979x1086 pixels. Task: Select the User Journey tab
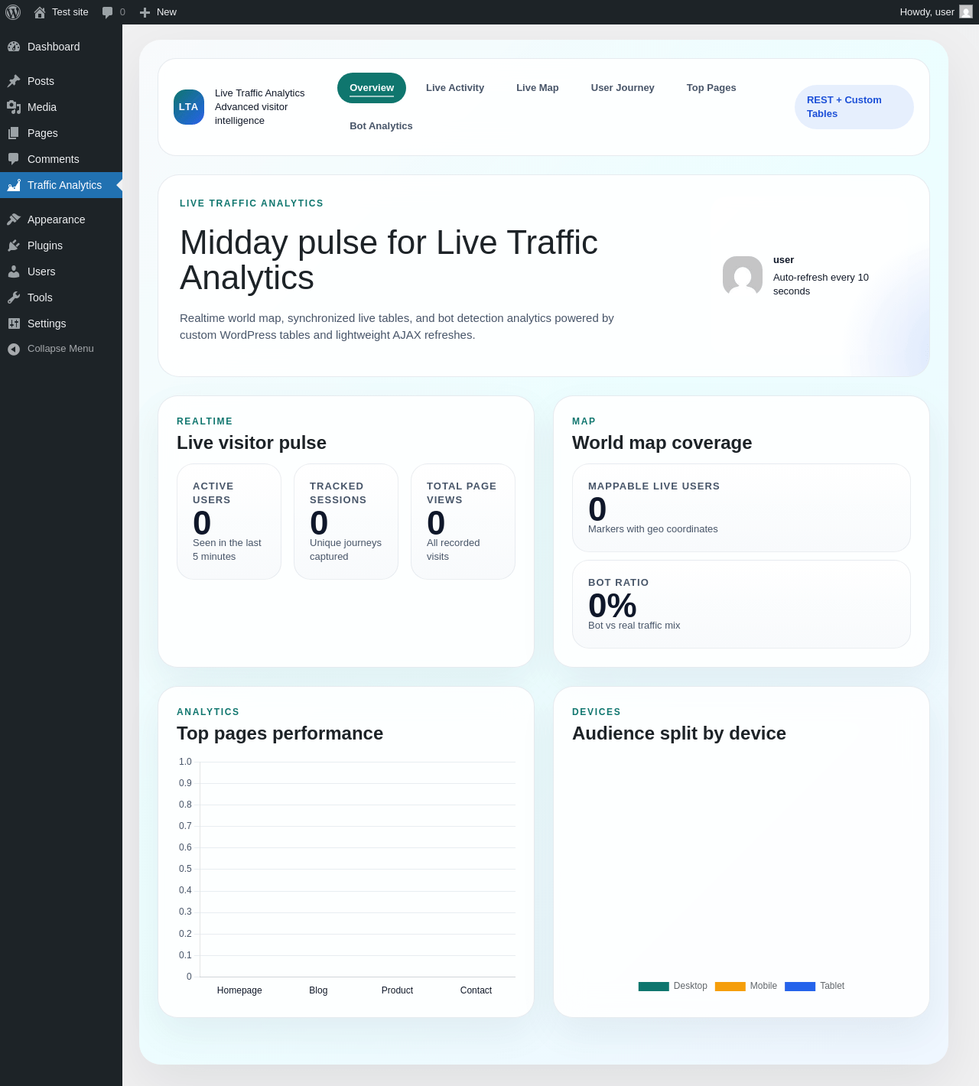(623, 88)
